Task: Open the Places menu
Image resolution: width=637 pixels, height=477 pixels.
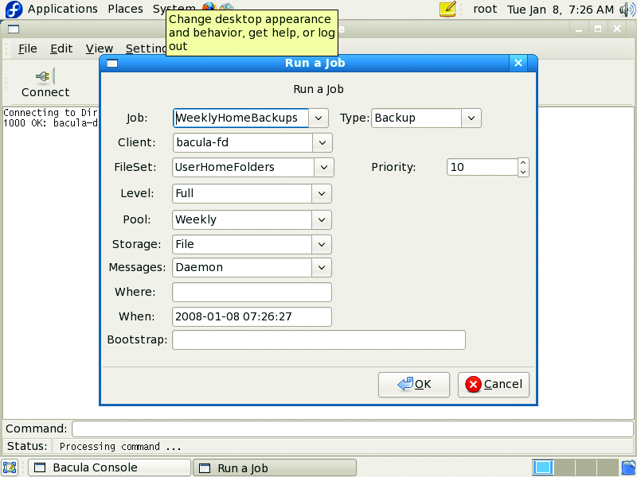Action: (125, 10)
